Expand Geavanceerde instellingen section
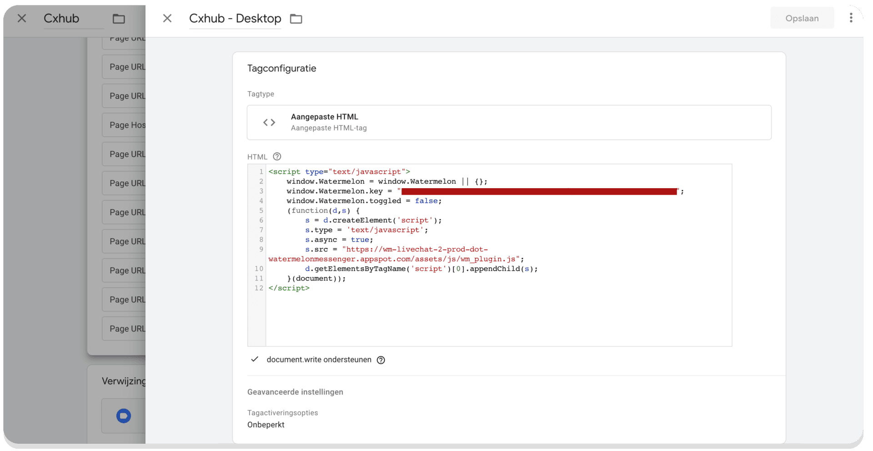This screenshot has height=451, width=873. pyautogui.click(x=295, y=392)
